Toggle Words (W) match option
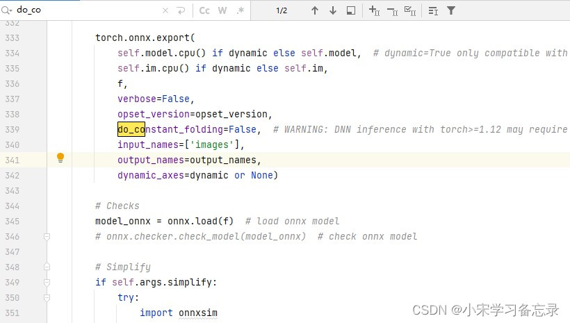Screen dimensions: 570x323 [x=222, y=10]
